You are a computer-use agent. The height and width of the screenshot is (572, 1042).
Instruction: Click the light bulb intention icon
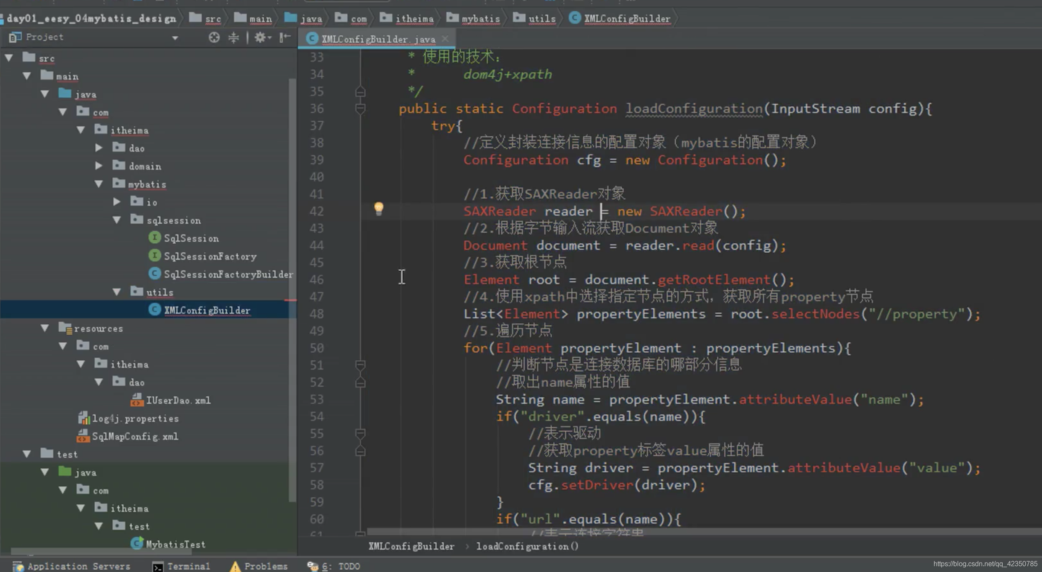(x=378, y=209)
